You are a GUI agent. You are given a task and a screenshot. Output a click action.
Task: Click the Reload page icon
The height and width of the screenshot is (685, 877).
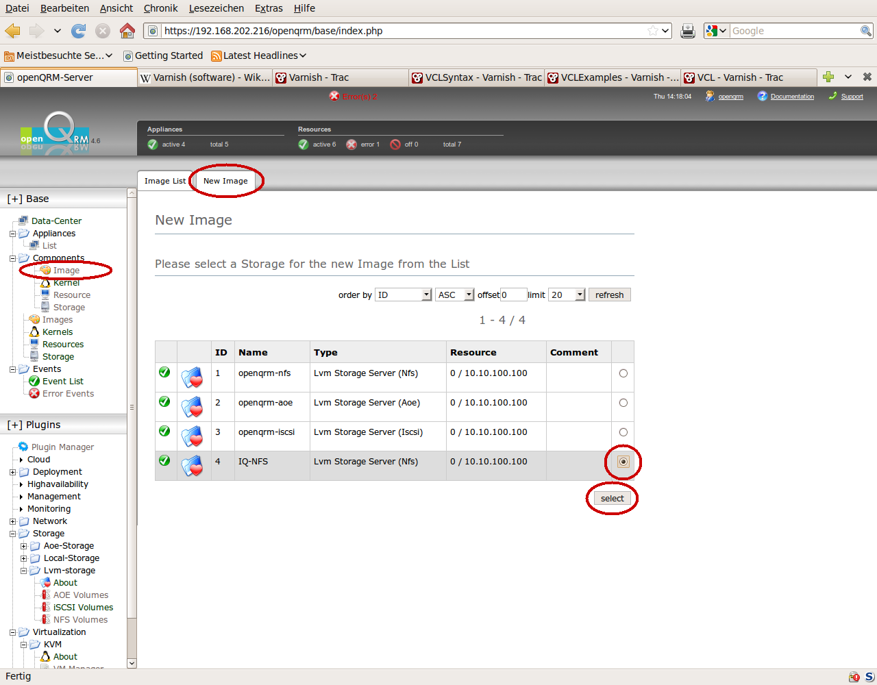click(79, 31)
